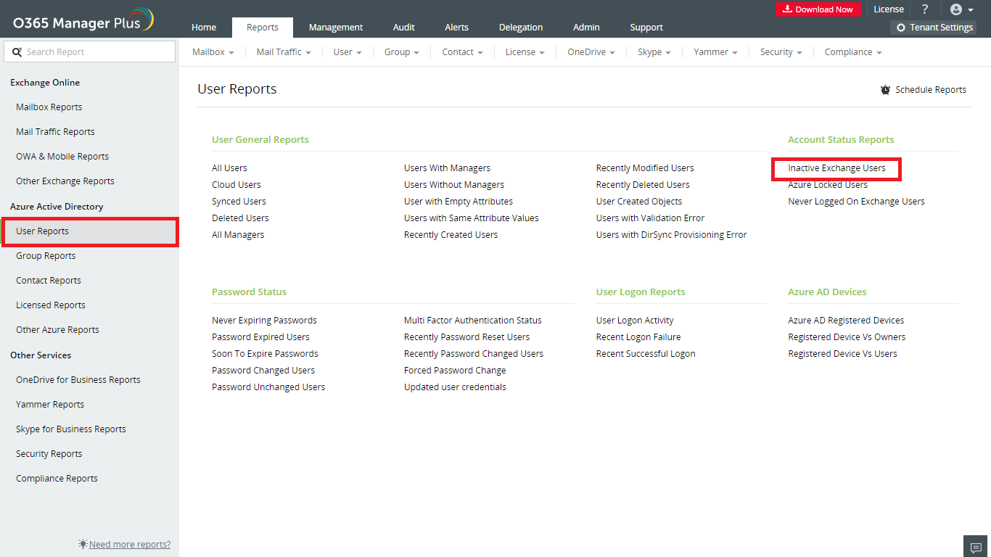
Task: Click the Need more reports link
Action: pos(130,545)
